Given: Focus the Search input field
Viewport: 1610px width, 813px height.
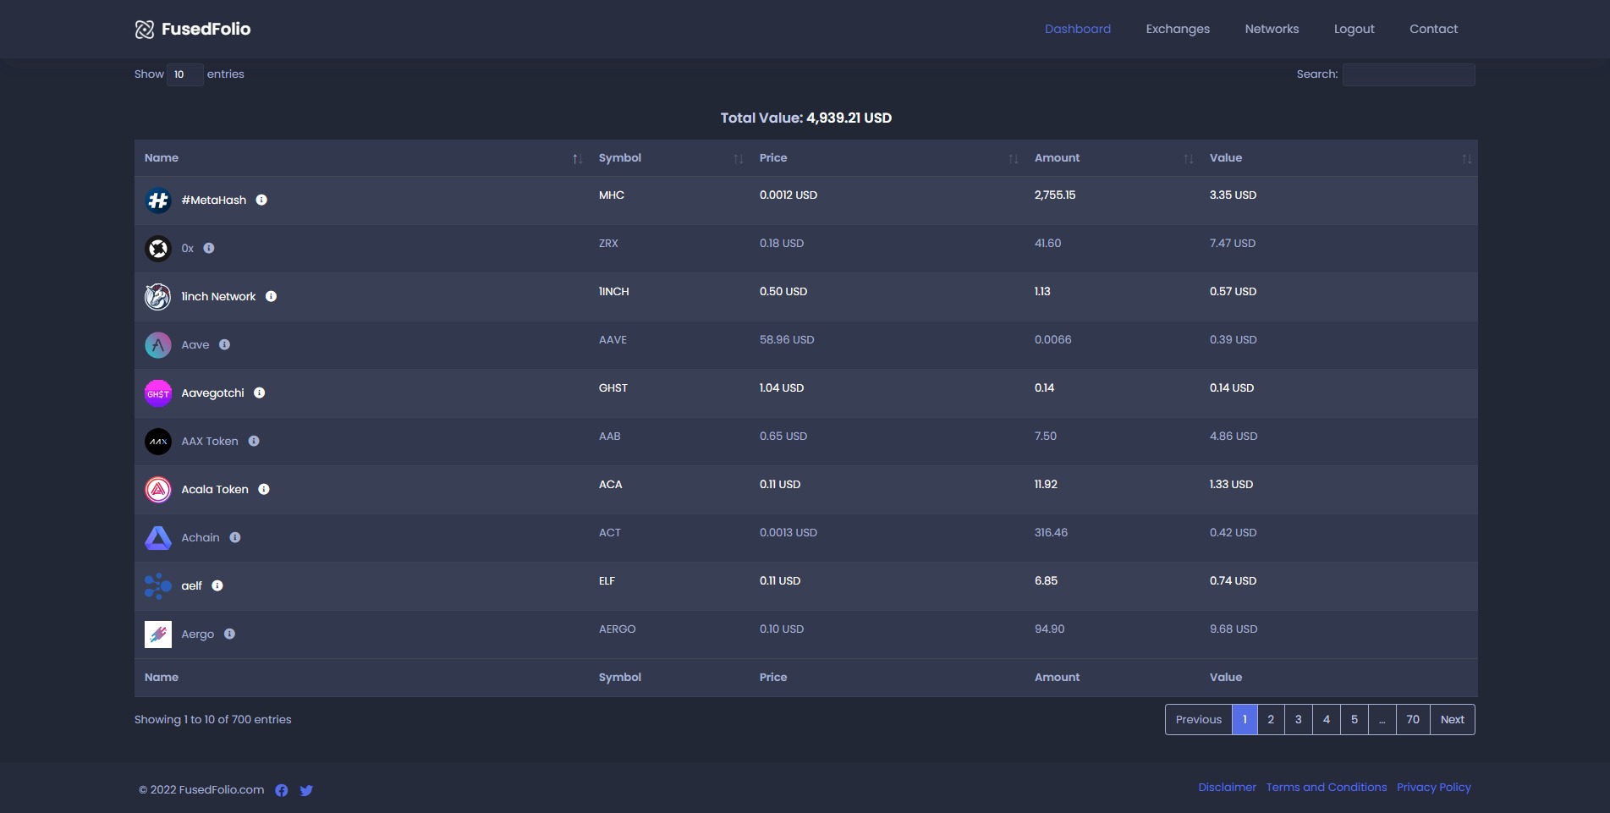Looking at the screenshot, I should click(1409, 74).
